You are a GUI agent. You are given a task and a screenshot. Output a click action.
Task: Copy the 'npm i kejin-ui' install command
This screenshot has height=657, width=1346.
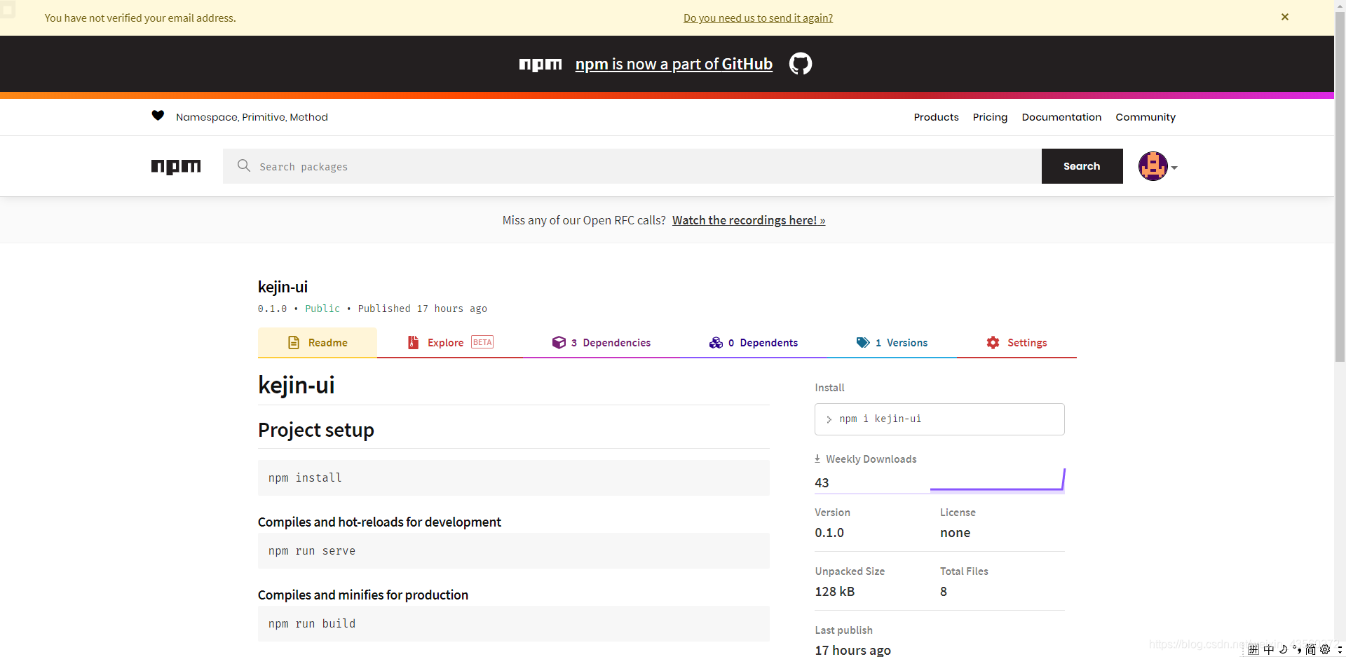(939, 419)
